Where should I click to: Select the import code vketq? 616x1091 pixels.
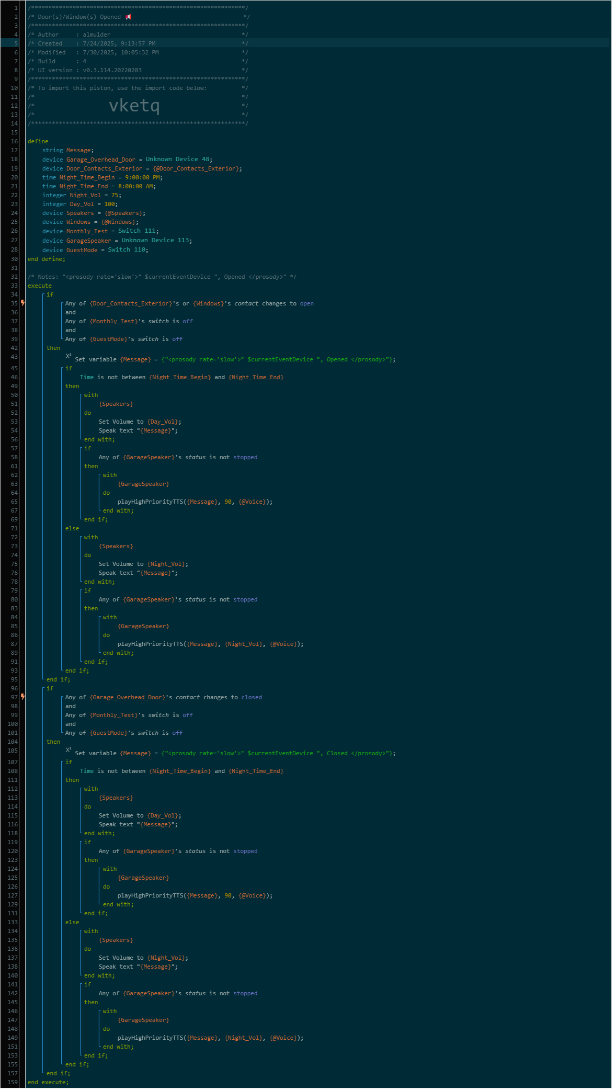tap(134, 106)
